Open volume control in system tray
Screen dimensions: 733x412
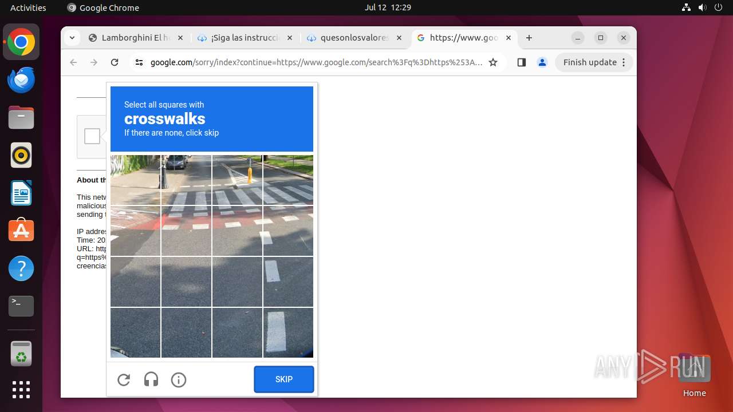pyautogui.click(x=702, y=7)
